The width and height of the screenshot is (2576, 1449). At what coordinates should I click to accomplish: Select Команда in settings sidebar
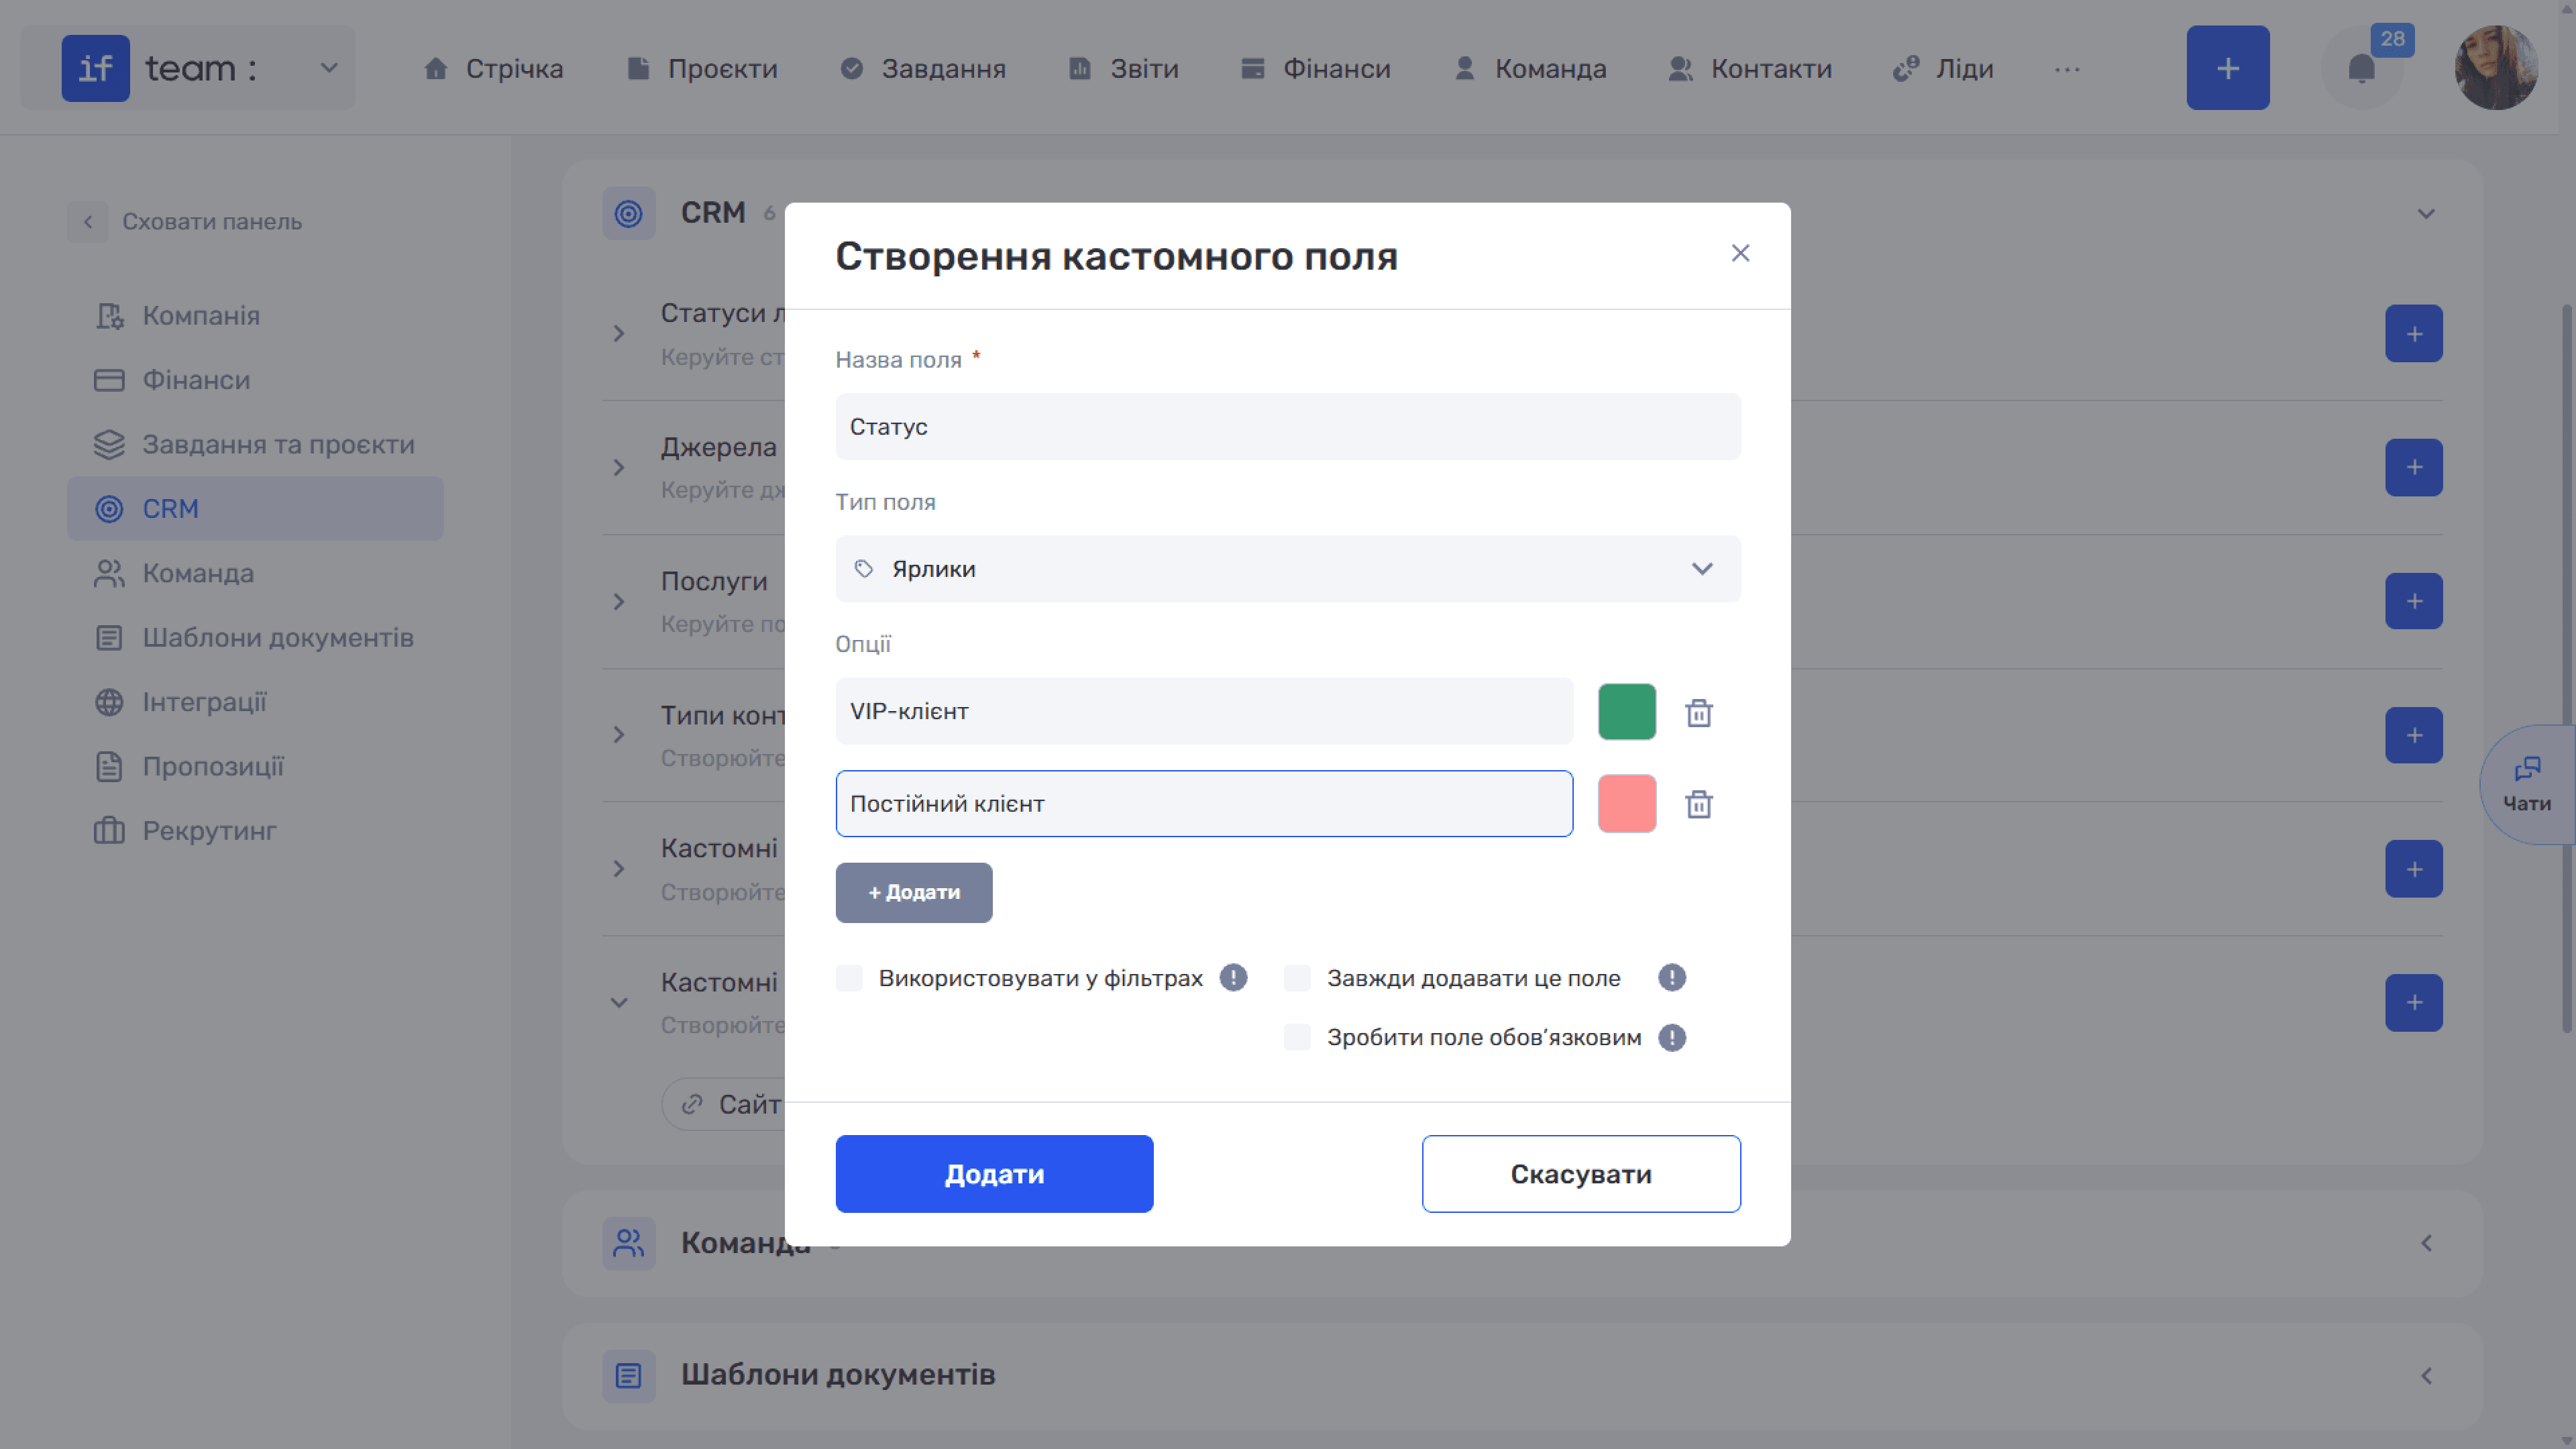(255, 574)
